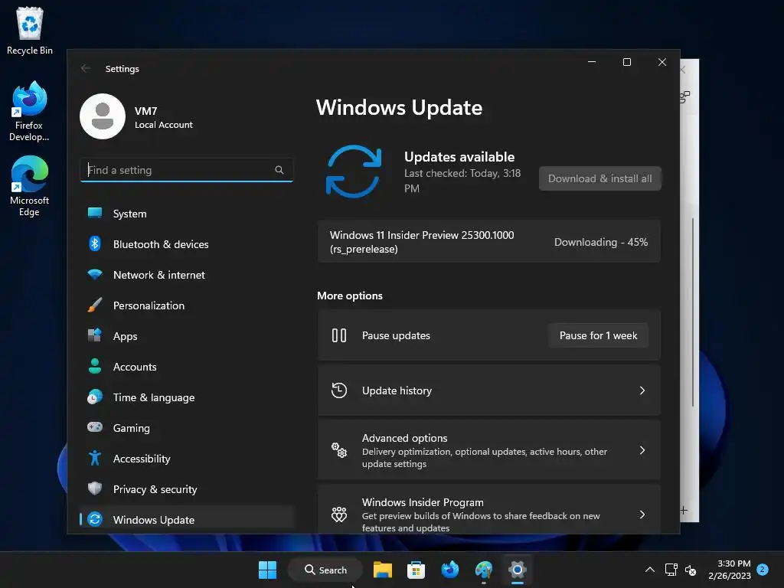Open the Gaming settings page
The height and width of the screenshot is (588, 784).
[187, 428]
